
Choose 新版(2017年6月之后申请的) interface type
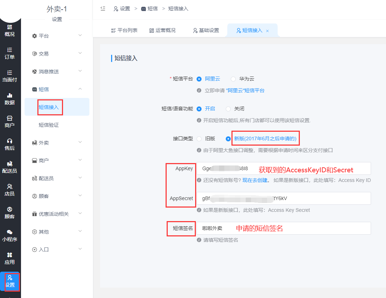tap(228, 139)
